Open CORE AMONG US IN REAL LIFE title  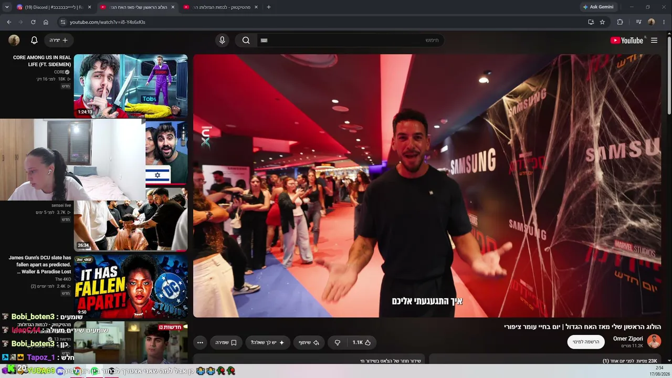point(42,61)
